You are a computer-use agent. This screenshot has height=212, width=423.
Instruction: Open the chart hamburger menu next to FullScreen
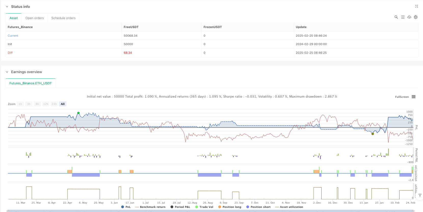point(414,97)
